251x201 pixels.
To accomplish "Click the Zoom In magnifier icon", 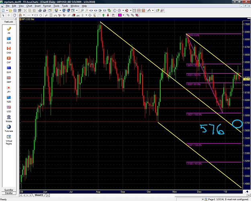I will [82, 10].
